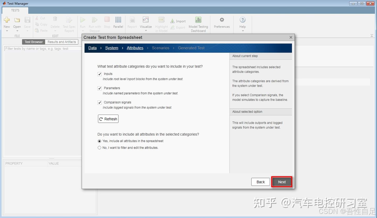Select 'No, I want to filter and edit the attributes'

coord(99,148)
